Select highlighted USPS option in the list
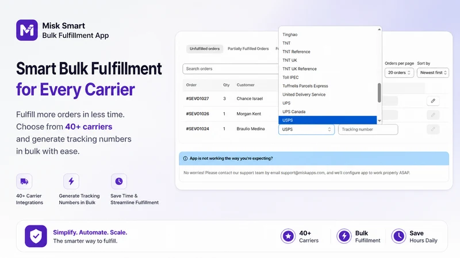Image resolution: width=460 pixels, height=258 pixels. coord(327,120)
